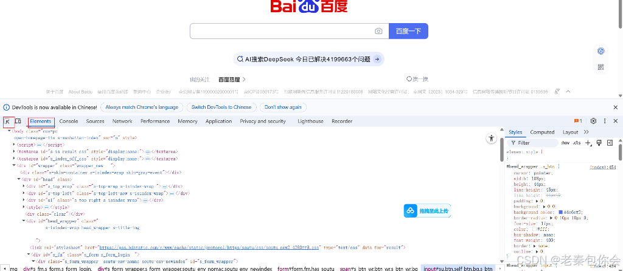Image resolution: width=623 pixels, height=271 pixels.
Task: Switch to the Layout tab
Action: coord(571,132)
